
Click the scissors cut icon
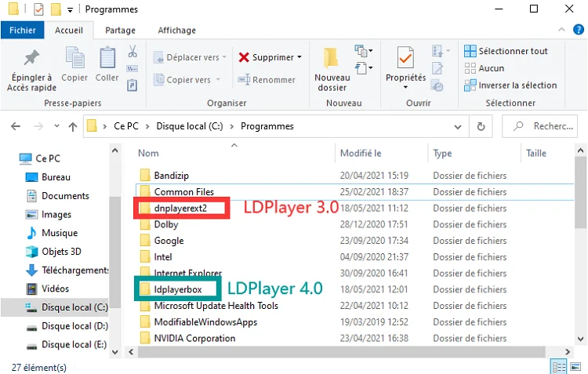(132, 51)
